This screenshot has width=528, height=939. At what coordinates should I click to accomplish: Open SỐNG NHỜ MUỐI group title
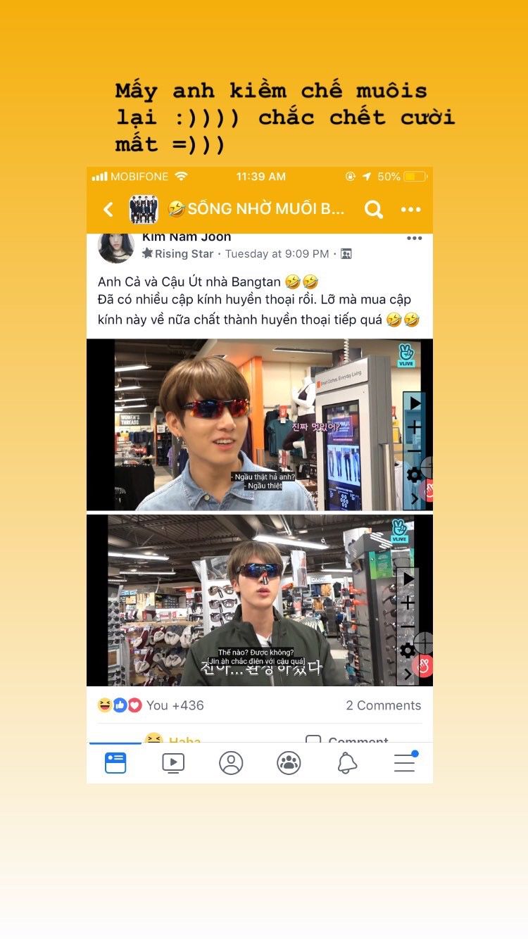[x=256, y=209]
